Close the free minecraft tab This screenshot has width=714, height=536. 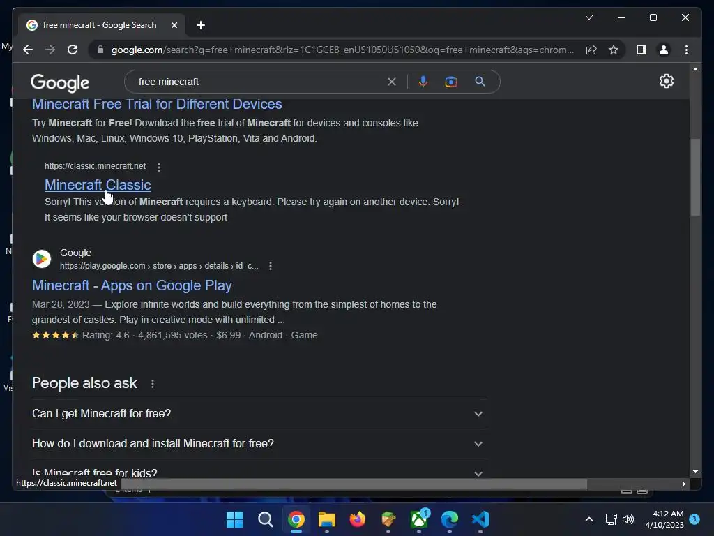pyautogui.click(x=174, y=25)
